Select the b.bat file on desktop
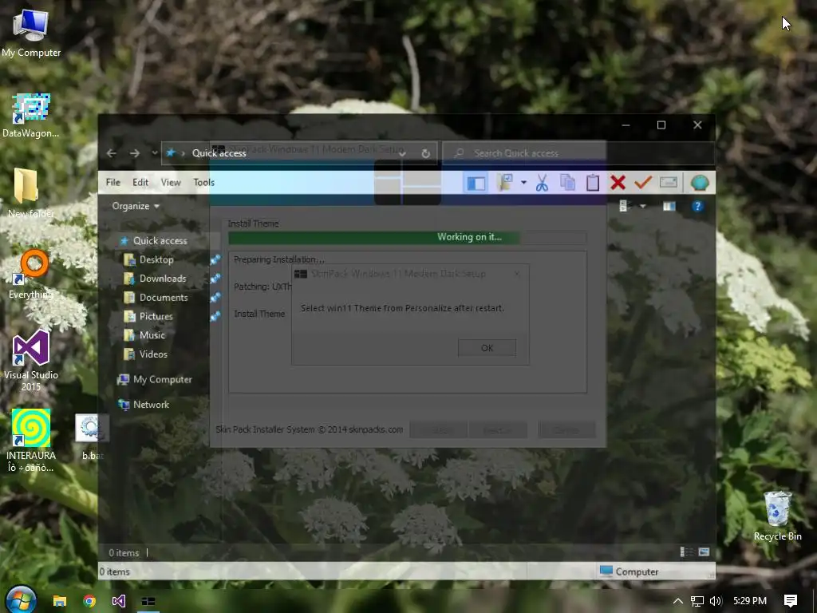This screenshot has height=613, width=817. pos(92,437)
